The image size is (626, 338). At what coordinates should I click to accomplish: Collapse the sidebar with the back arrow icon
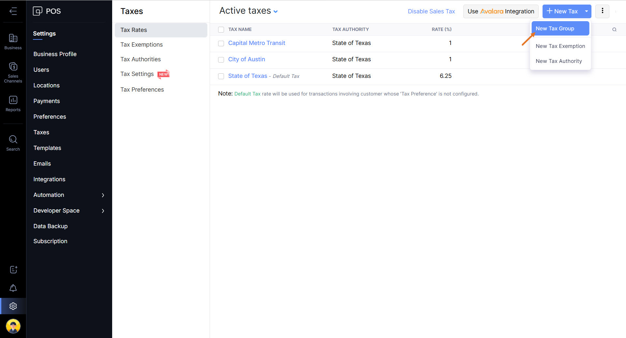[x=13, y=11]
